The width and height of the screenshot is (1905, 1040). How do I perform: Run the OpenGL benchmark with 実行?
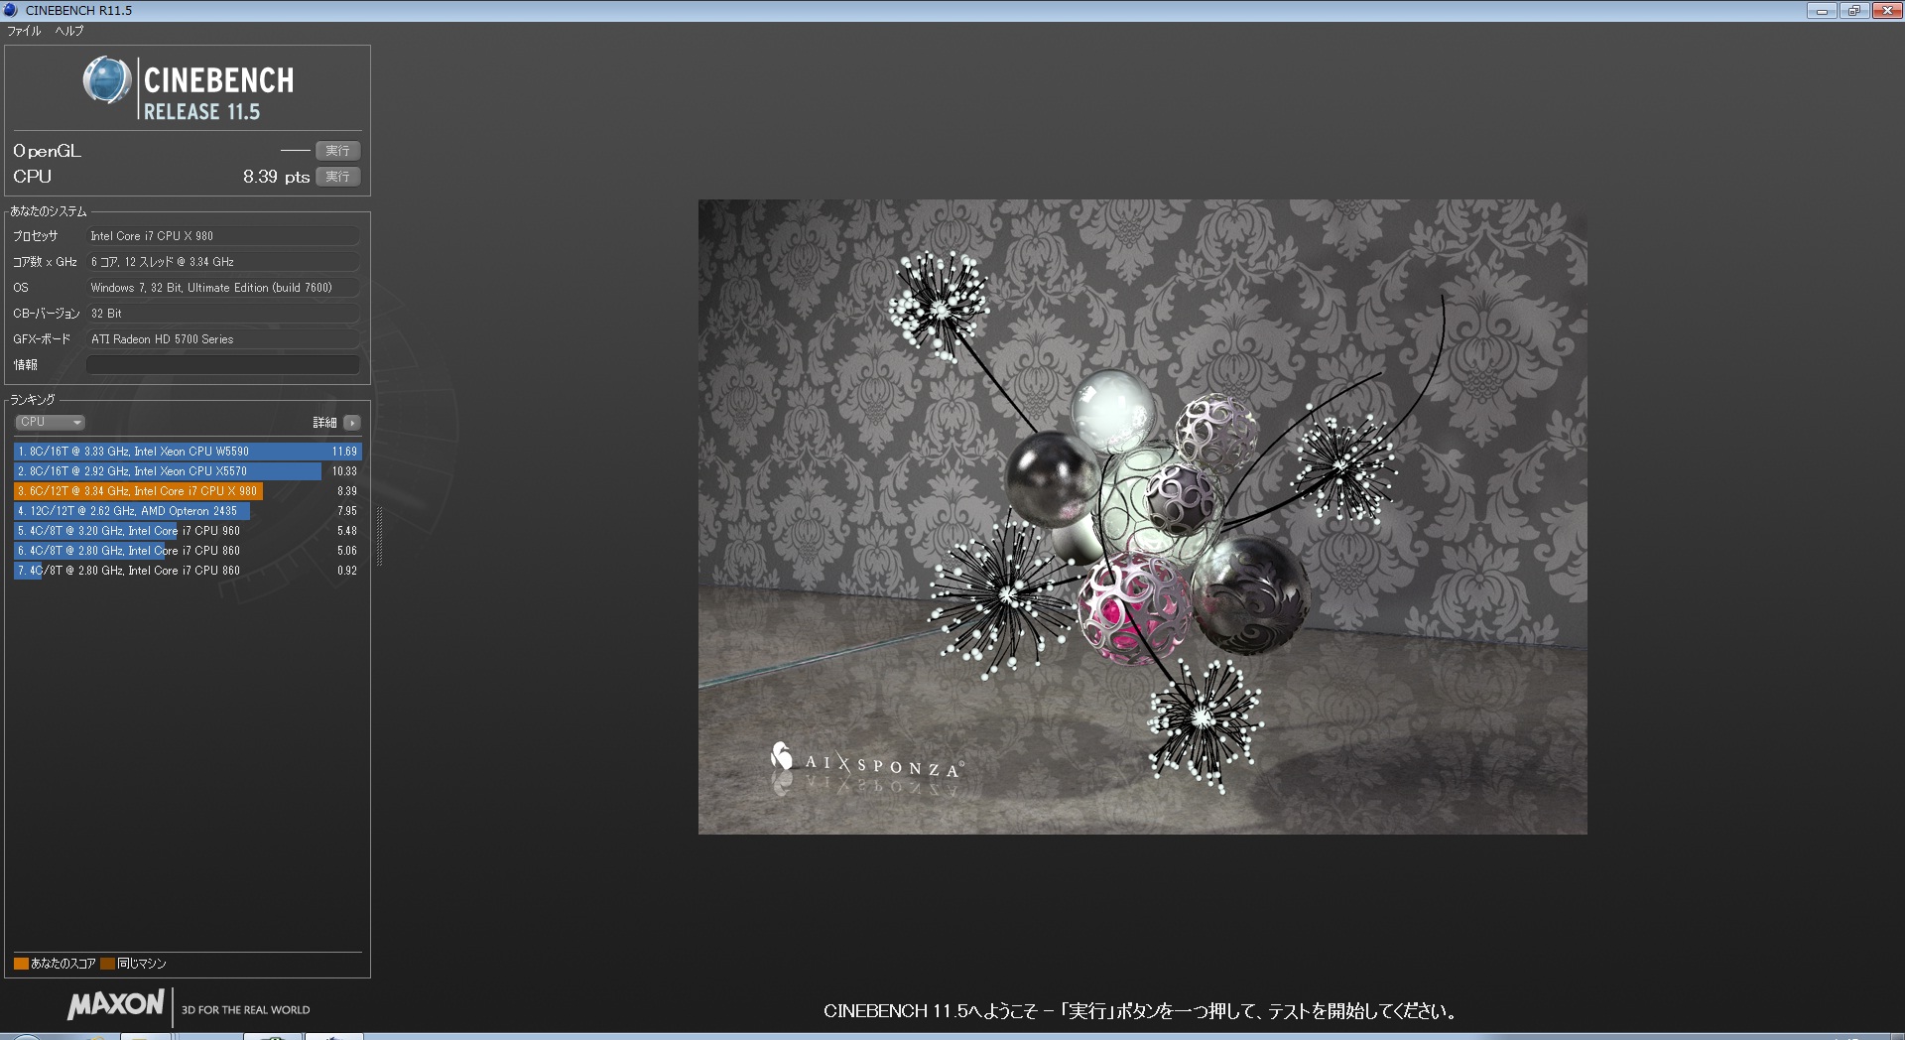click(337, 151)
